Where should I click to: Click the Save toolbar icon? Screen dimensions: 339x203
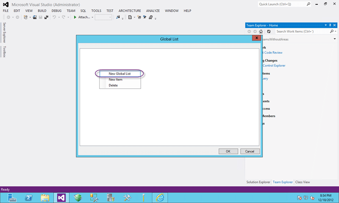[x=40, y=17]
